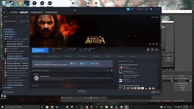Select Total War: MEDIEVAL II in library
194x109 pixels.
pos(18,63)
